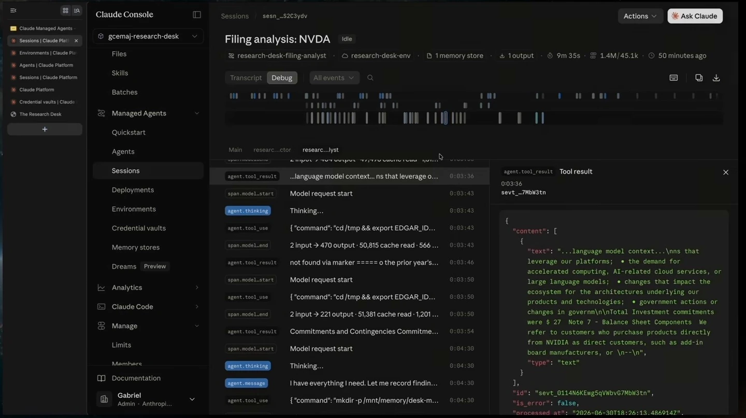Click the Claude Code terminal icon
Screen dimensions: 746x418
click(x=102, y=307)
